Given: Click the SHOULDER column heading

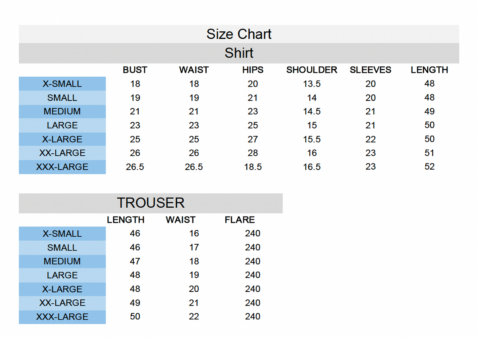Looking at the screenshot, I should [x=312, y=70].
